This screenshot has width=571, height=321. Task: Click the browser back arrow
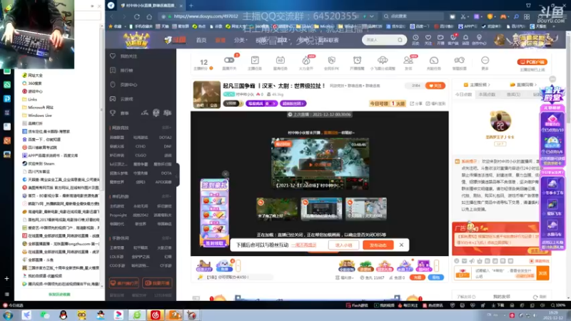coord(112,16)
